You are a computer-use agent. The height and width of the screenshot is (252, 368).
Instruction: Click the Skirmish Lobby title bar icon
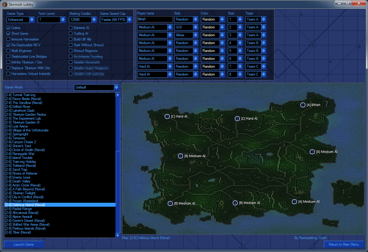tap(5, 4)
